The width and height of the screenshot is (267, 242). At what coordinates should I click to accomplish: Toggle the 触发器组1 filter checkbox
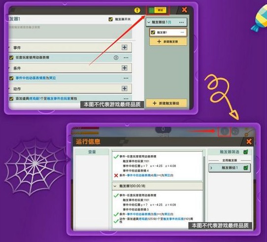click(245, 168)
